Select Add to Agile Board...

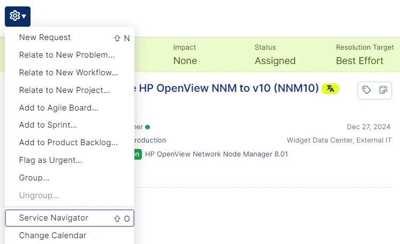70,108
